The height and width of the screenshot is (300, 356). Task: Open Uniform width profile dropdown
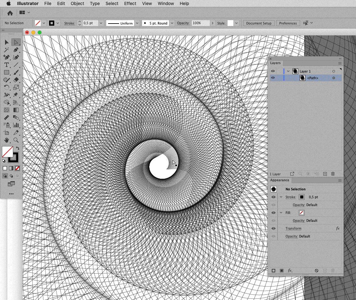coord(137,23)
